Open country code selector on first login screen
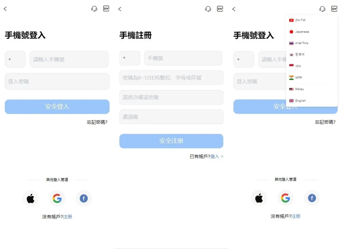343x249 pixels. pyautogui.click(x=15, y=59)
